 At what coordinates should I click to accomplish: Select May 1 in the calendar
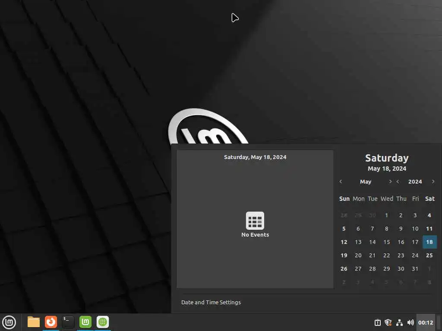(386, 215)
